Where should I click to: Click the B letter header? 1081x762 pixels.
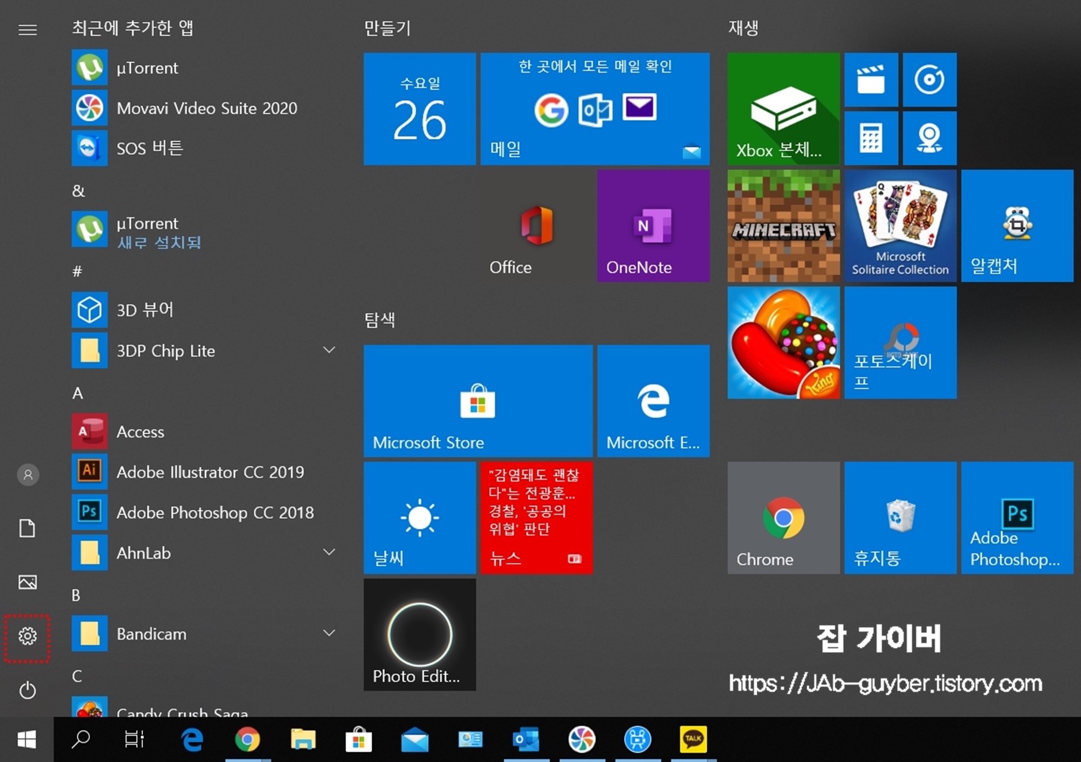point(76,595)
